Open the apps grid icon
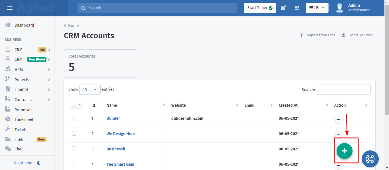Image resolution: width=389 pixels, height=170 pixels. point(297,8)
